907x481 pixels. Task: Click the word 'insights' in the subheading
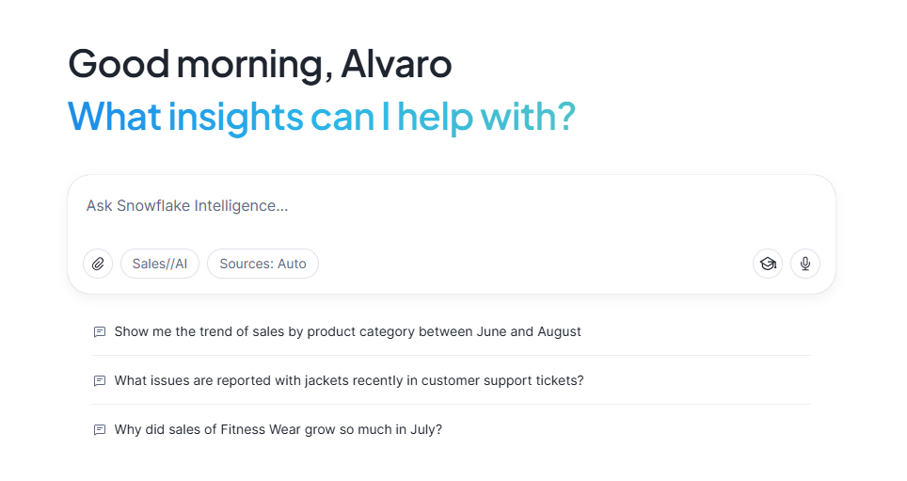point(235,116)
